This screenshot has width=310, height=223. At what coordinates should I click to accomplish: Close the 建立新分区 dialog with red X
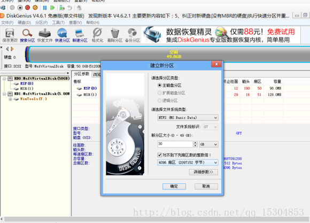point(216,64)
